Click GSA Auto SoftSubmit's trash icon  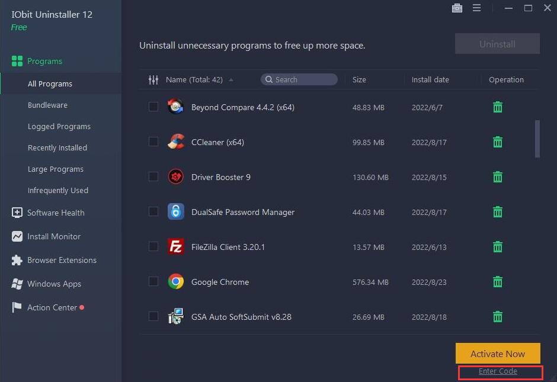(x=498, y=317)
